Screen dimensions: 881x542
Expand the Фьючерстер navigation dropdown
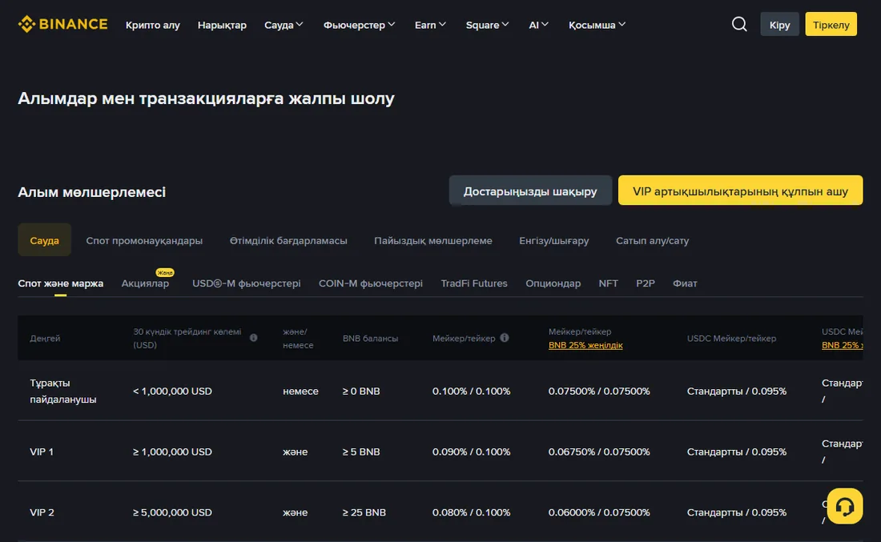tap(359, 25)
